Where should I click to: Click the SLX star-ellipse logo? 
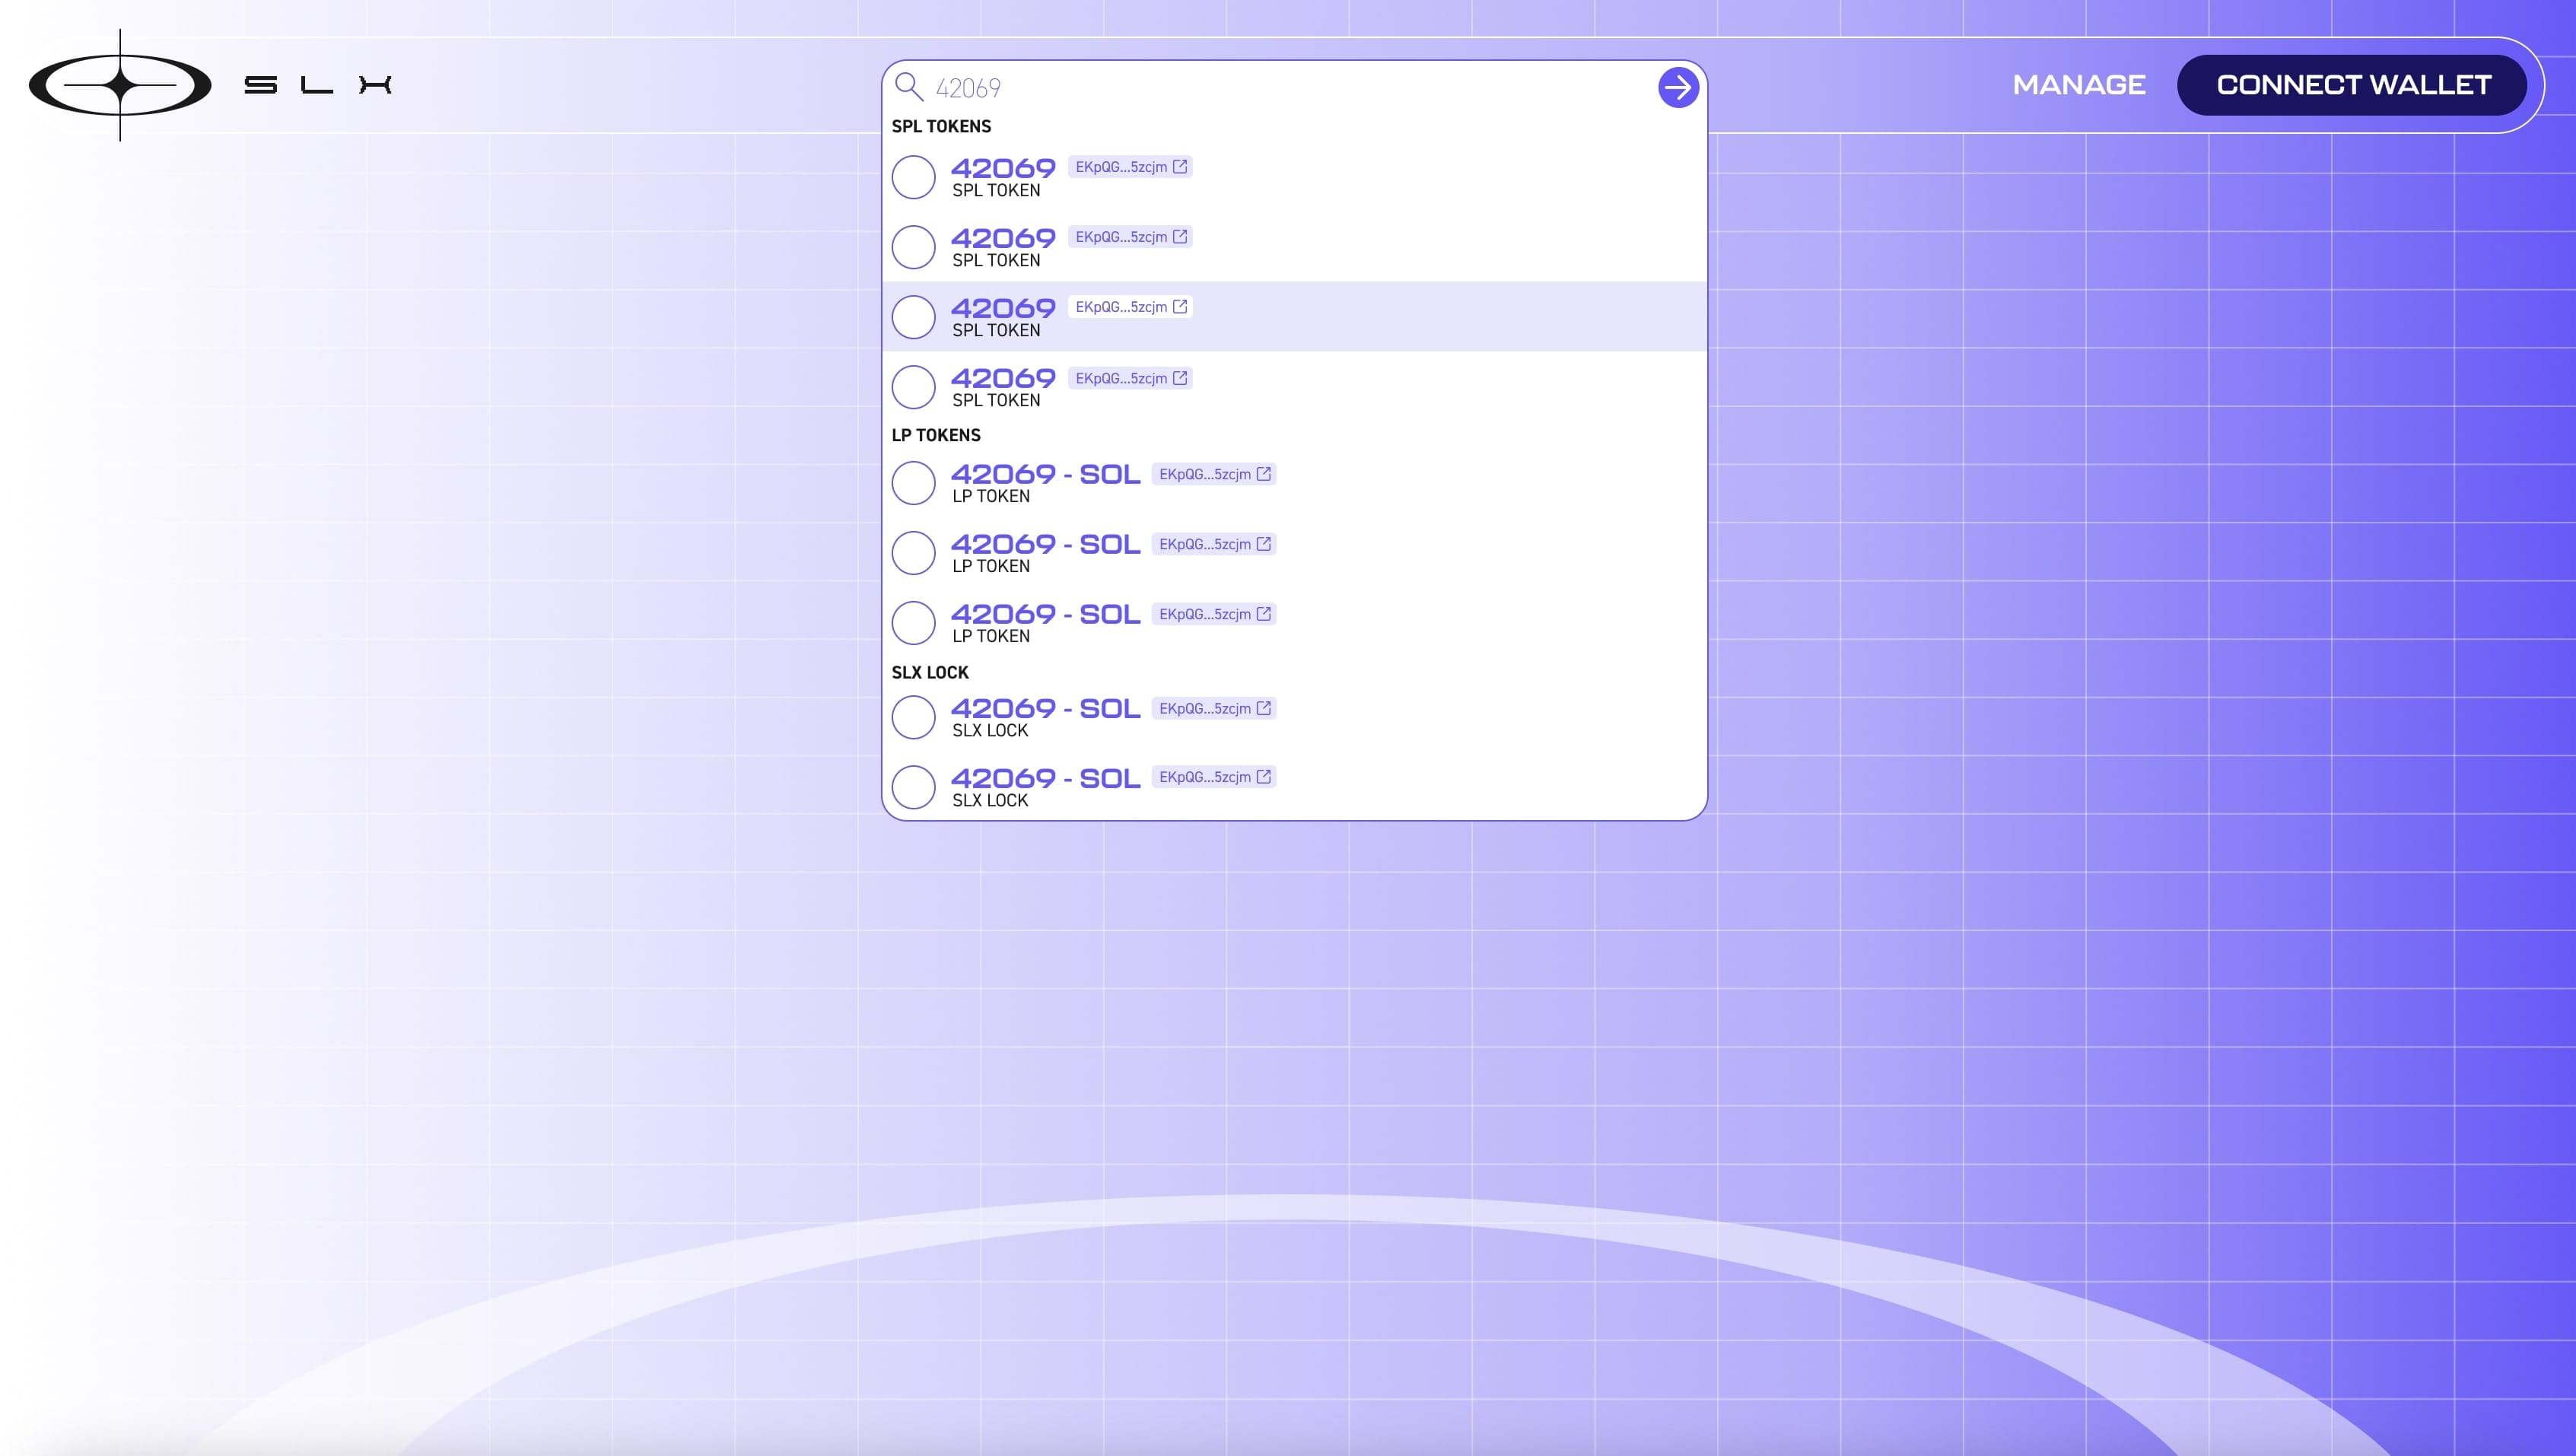pyautogui.click(x=120, y=85)
